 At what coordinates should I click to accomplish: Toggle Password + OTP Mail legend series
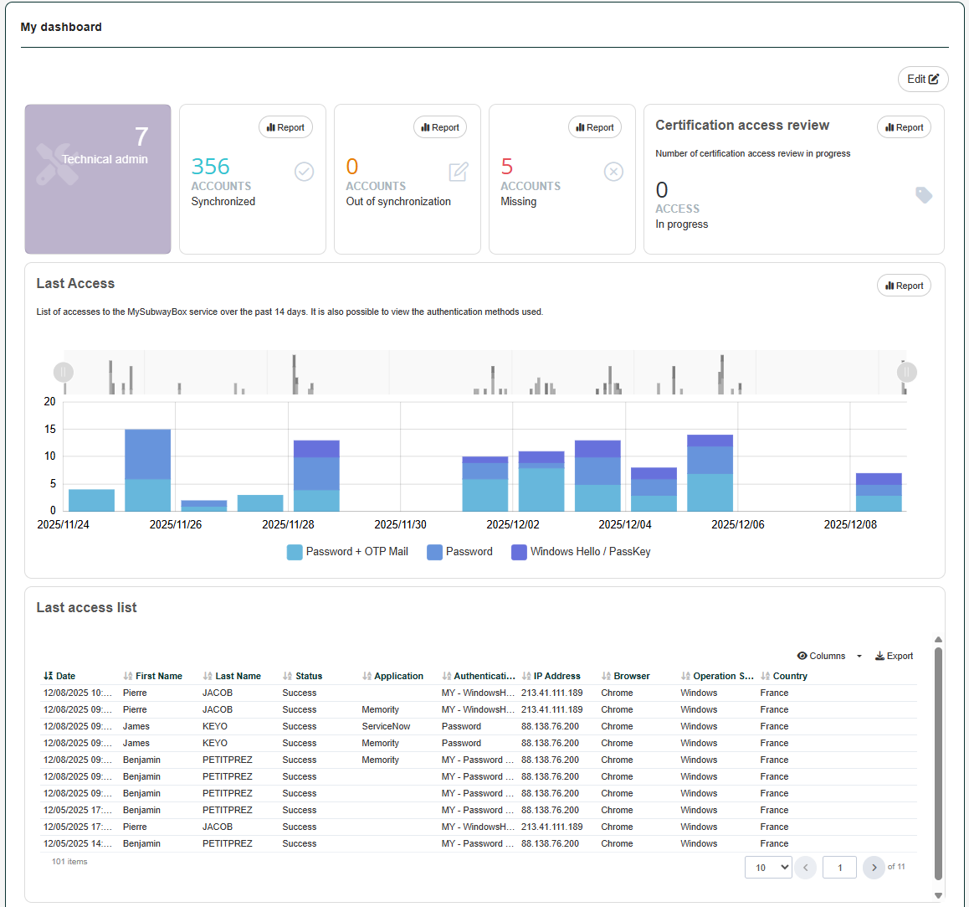[x=347, y=552]
